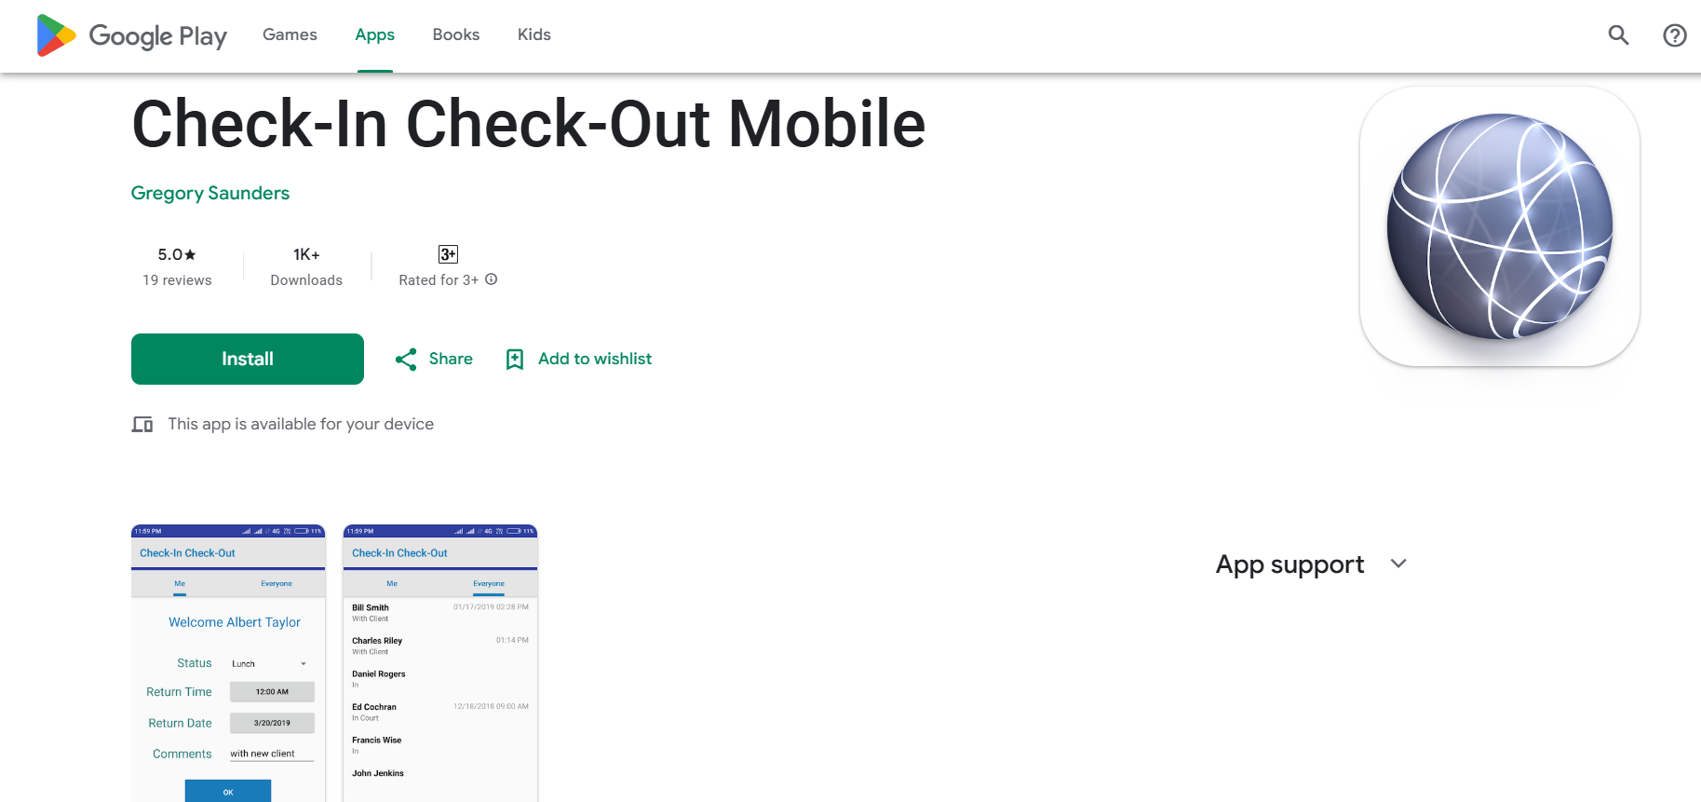Screen dimensions: 1701x802
Task: Install the Check-In Check-Out Mobile app
Action: tap(248, 359)
